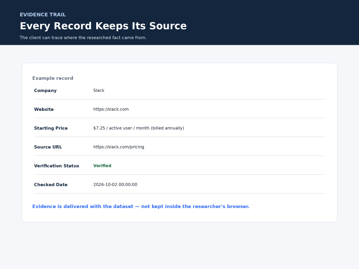The image size is (359, 269).
Task: Select the title Every Record Keeps Its Source
Action: coord(103,26)
